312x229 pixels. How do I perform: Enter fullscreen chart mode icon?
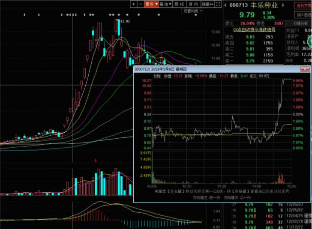[218, 4]
